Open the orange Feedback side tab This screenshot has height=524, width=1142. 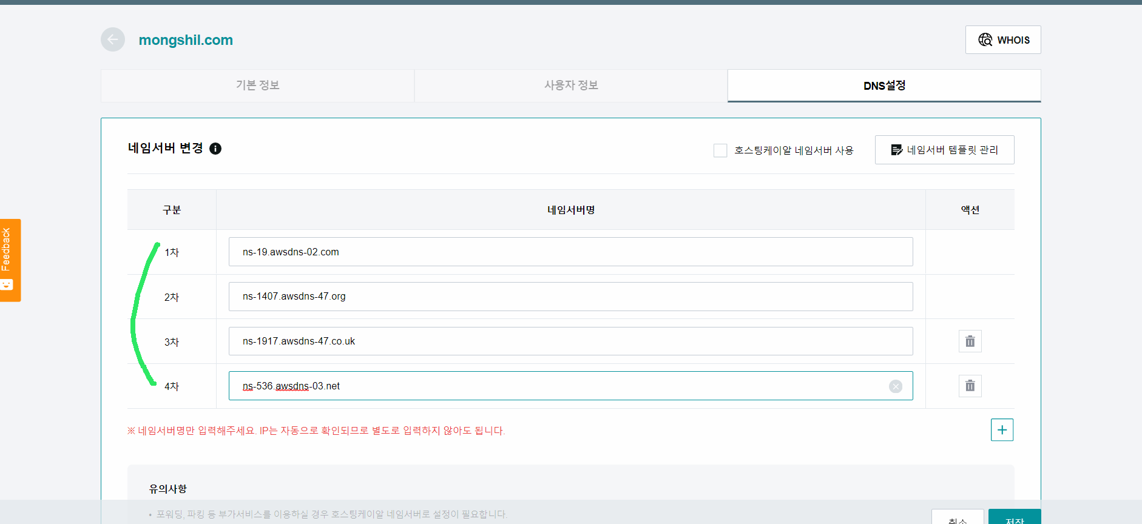pyautogui.click(x=10, y=260)
